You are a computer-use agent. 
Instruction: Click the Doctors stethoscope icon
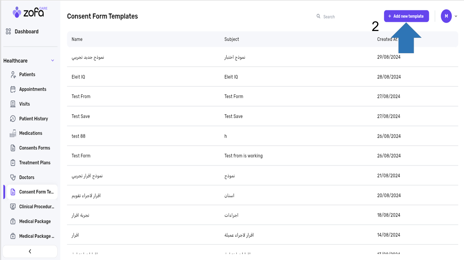(x=13, y=177)
